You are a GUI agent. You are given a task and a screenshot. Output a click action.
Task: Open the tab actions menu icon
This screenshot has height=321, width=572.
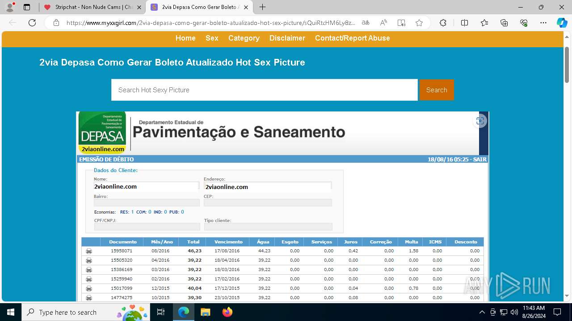click(27, 7)
